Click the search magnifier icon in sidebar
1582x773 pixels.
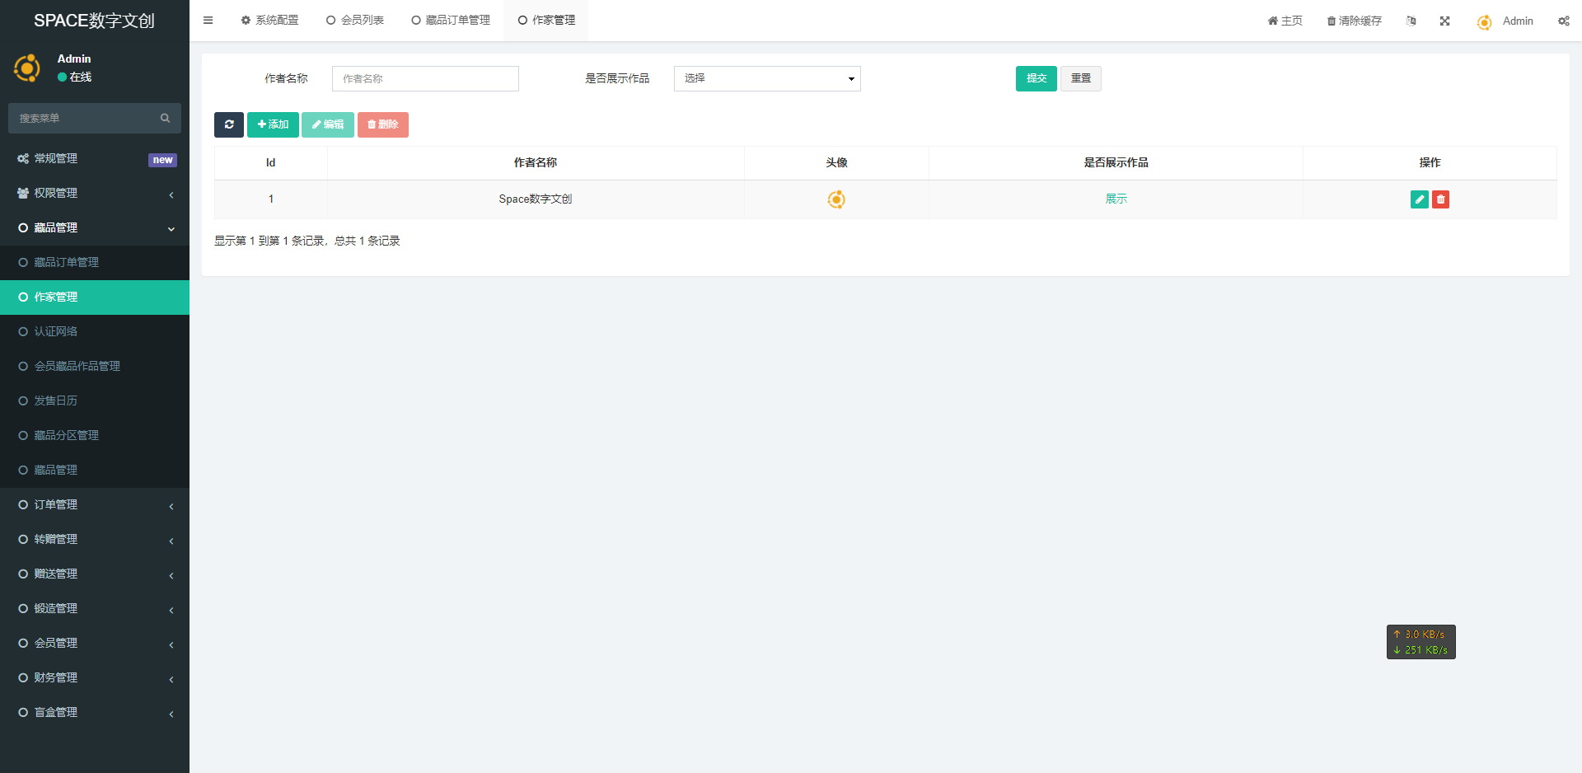click(x=165, y=119)
